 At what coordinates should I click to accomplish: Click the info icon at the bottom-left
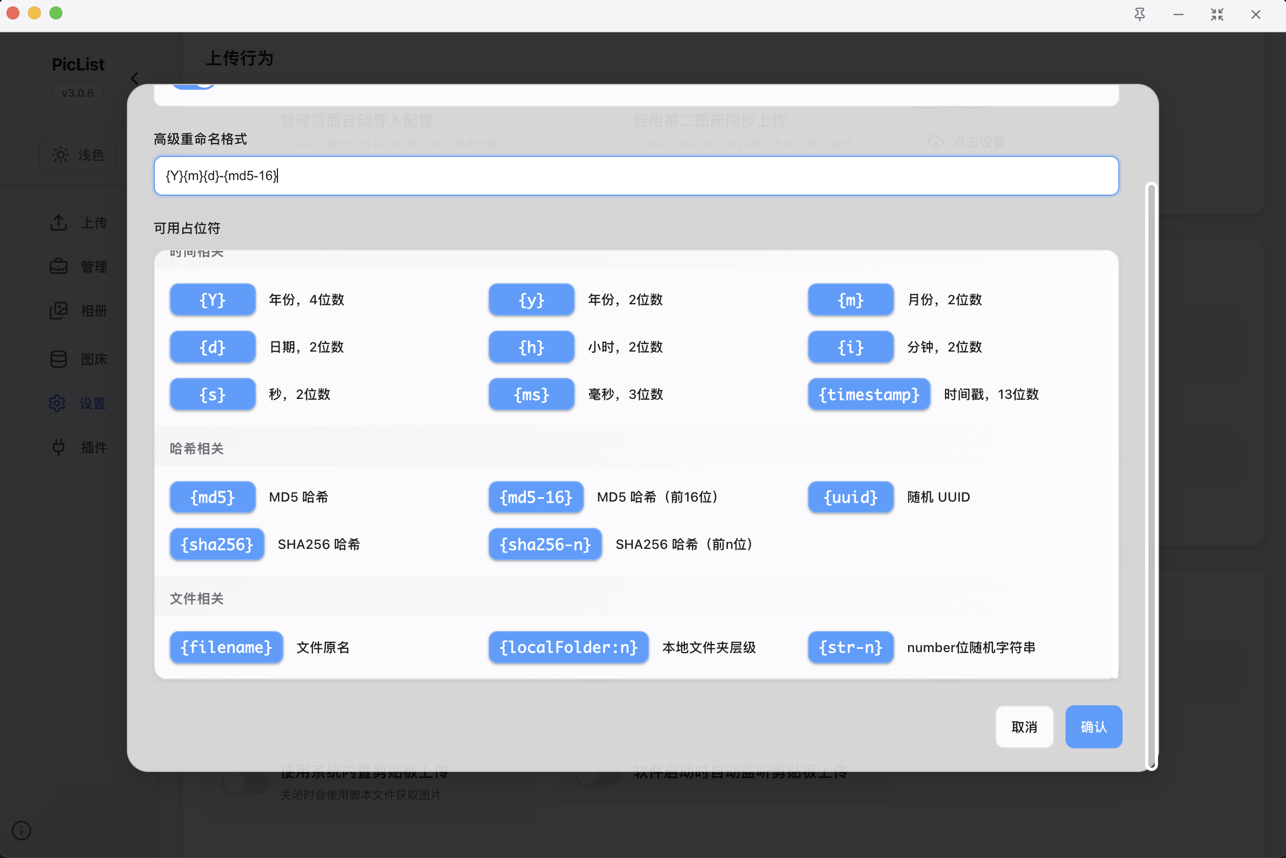pyautogui.click(x=22, y=830)
